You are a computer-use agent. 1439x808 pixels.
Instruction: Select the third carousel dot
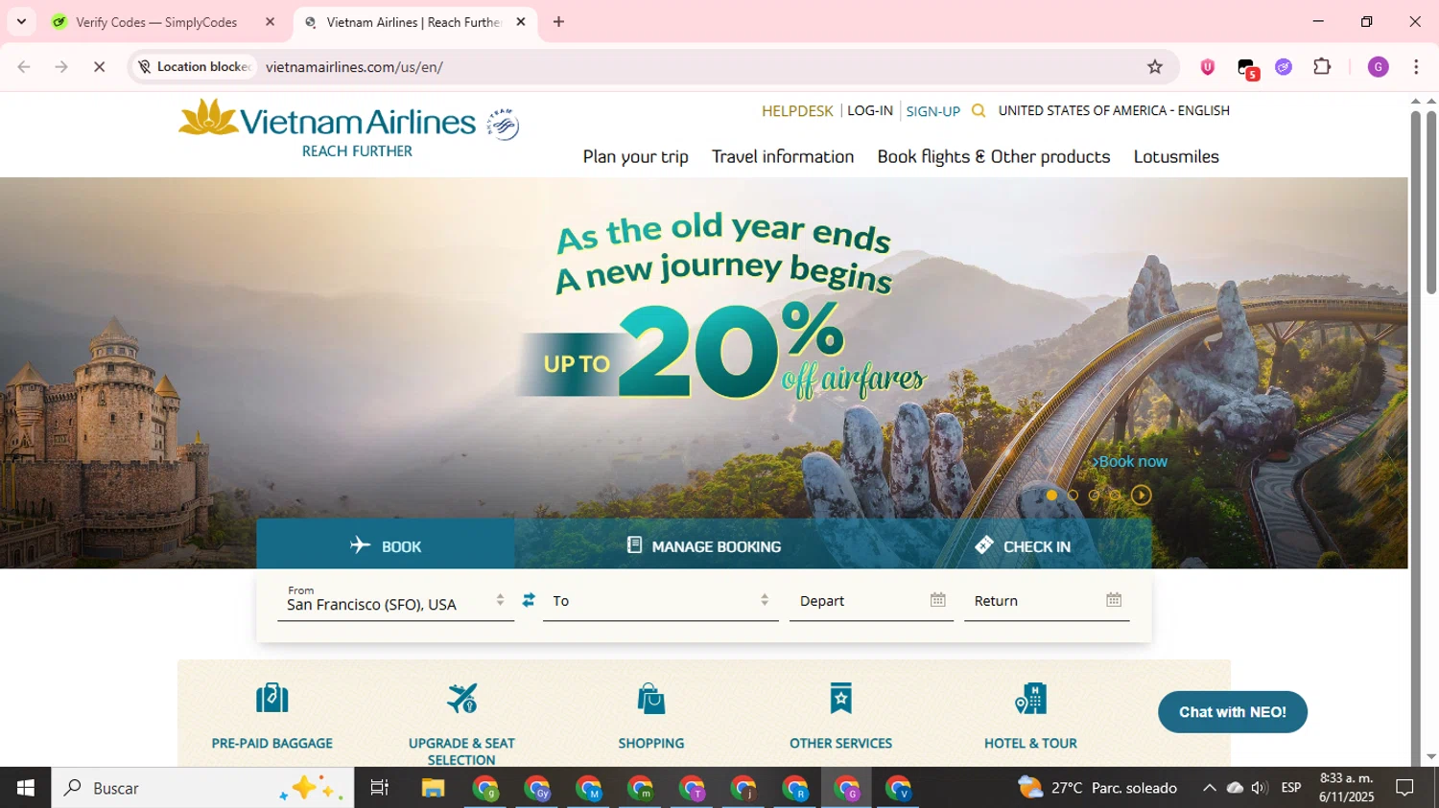point(1094,496)
